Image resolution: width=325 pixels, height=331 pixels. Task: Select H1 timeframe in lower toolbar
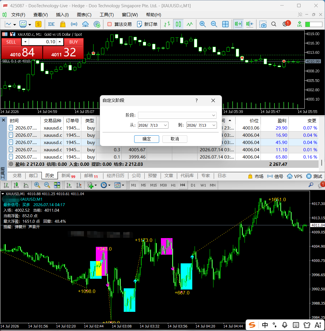(x=173, y=185)
